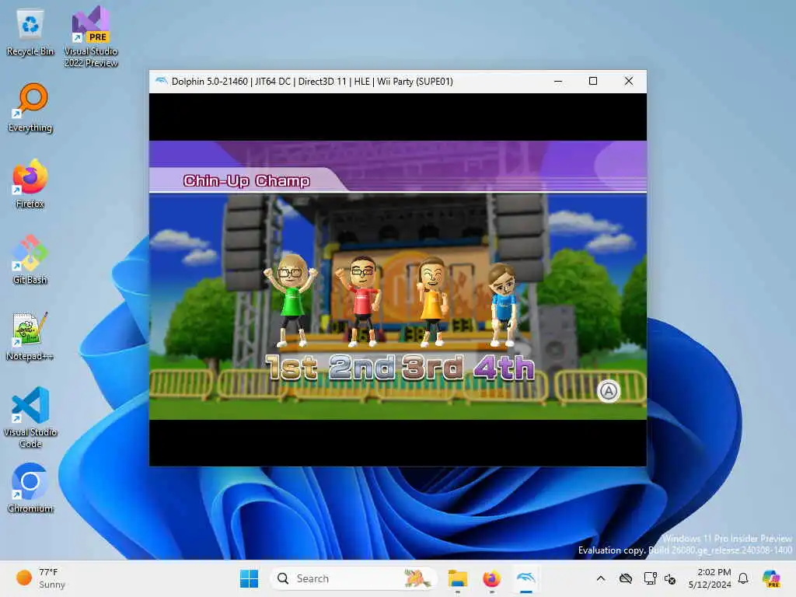The width and height of the screenshot is (796, 597).
Task: Click the search highlight flower icon
Action: [x=417, y=578]
